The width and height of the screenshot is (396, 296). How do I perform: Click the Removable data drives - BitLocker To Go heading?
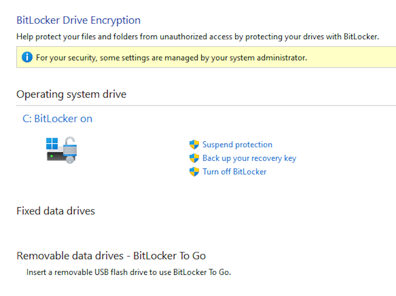click(111, 256)
